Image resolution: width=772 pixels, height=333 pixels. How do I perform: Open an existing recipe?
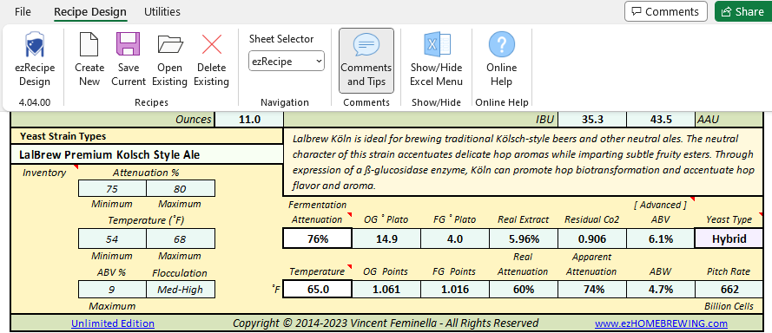pyautogui.click(x=169, y=60)
